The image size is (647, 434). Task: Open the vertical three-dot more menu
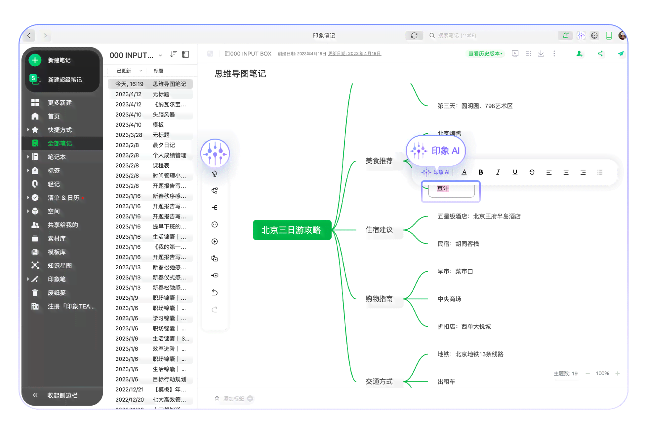click(x=554, y=53)
